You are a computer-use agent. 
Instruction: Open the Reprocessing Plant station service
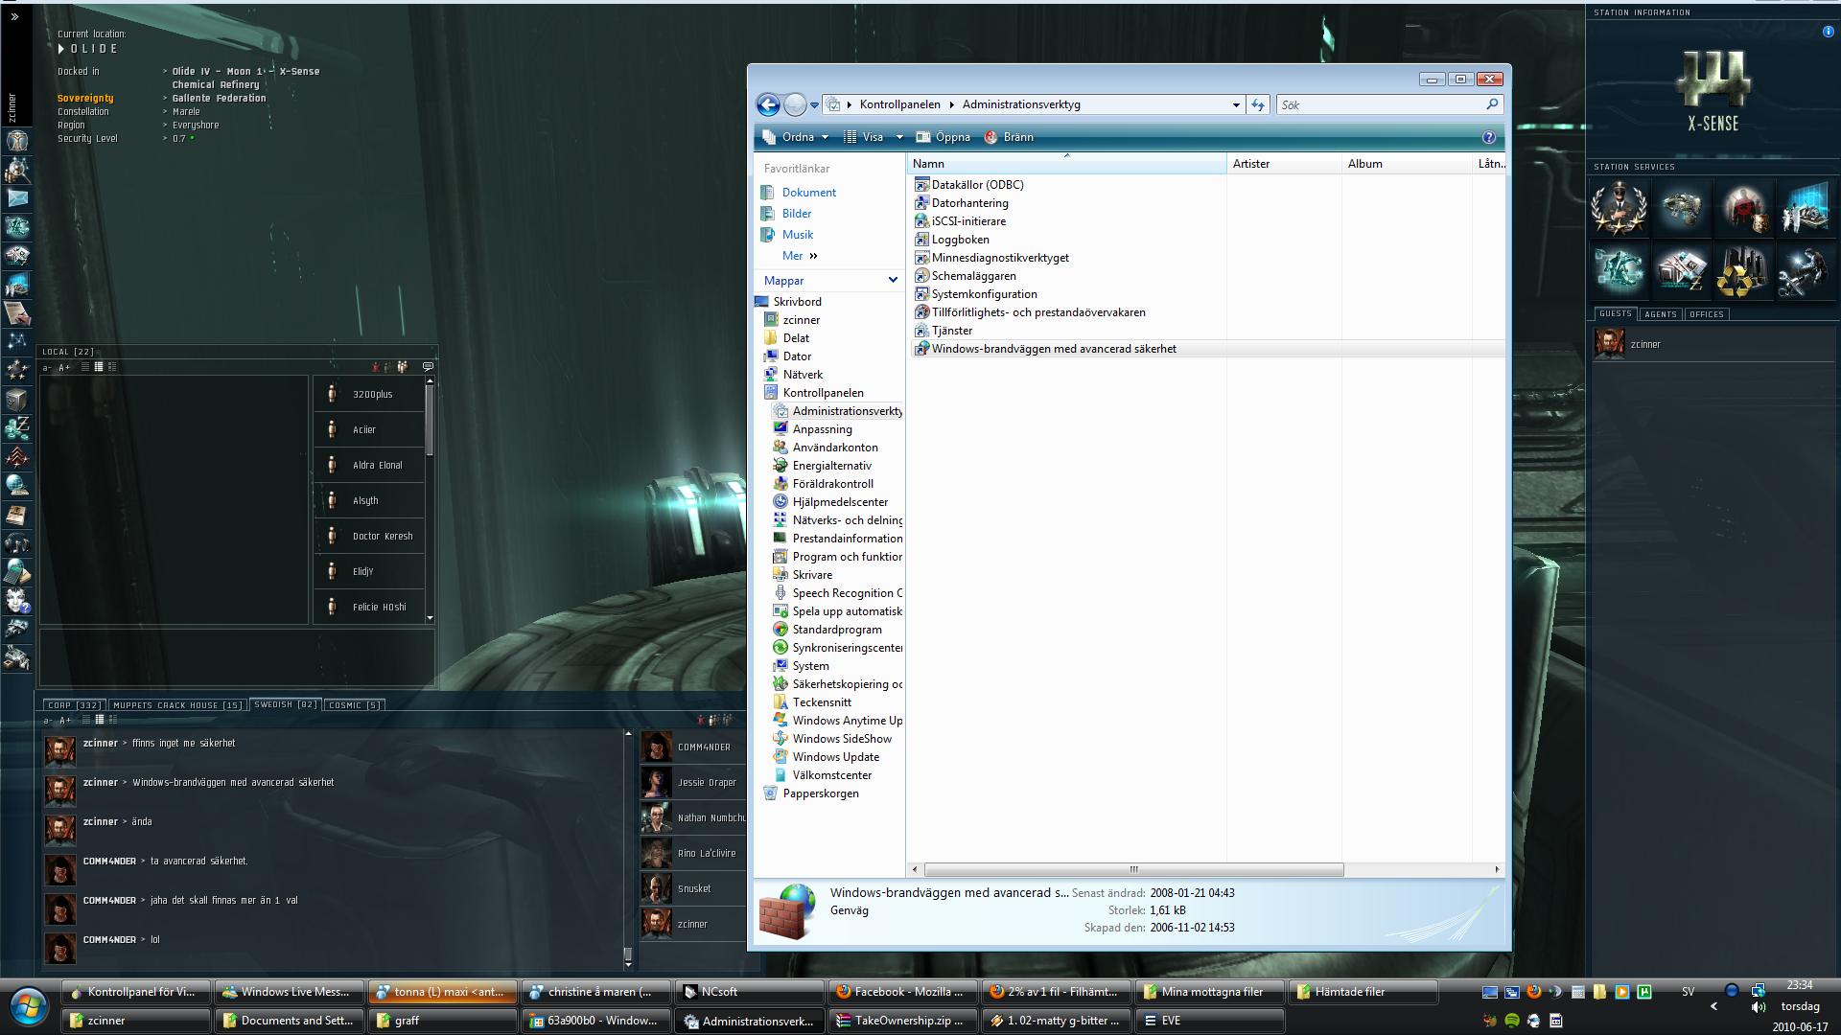tap(1743, 271)
